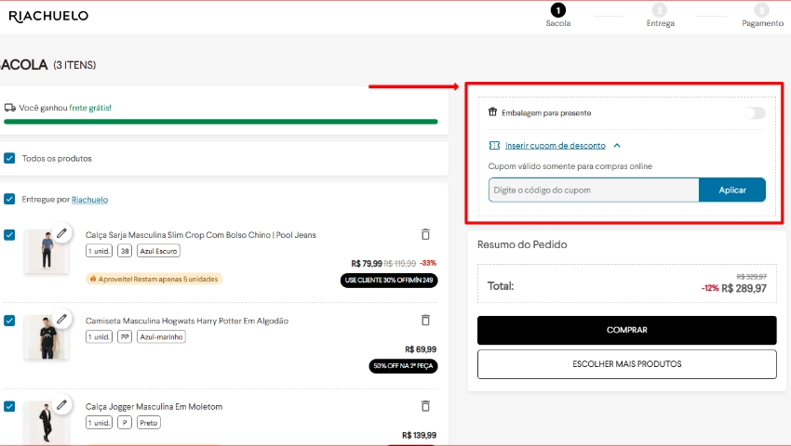Delete Calça Jogger Moletom with trash icon
Screen dimensions: 791x446
pyautogui.click(x=425, y=406)
